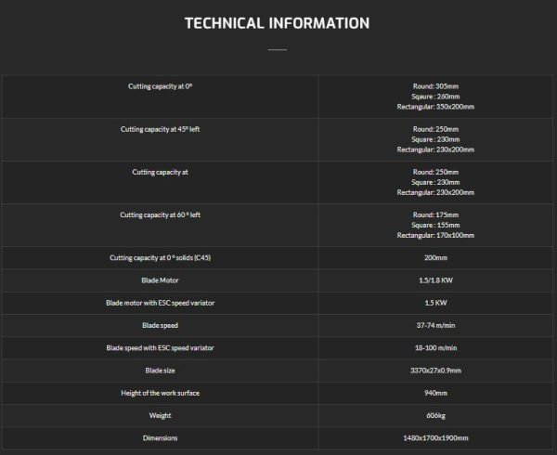Click the 'Round: 305mm' value

(435, 86)
